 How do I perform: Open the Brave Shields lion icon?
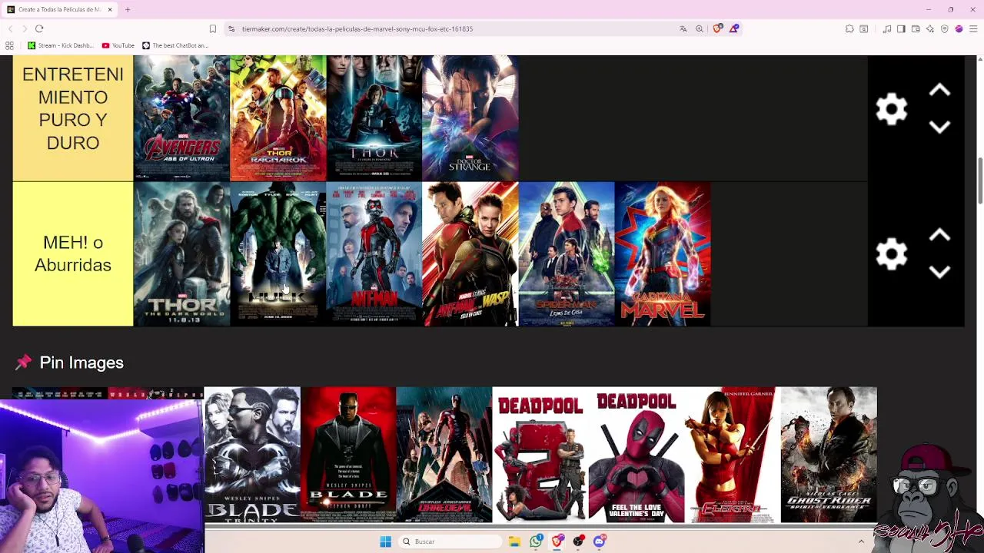point(717,28)
